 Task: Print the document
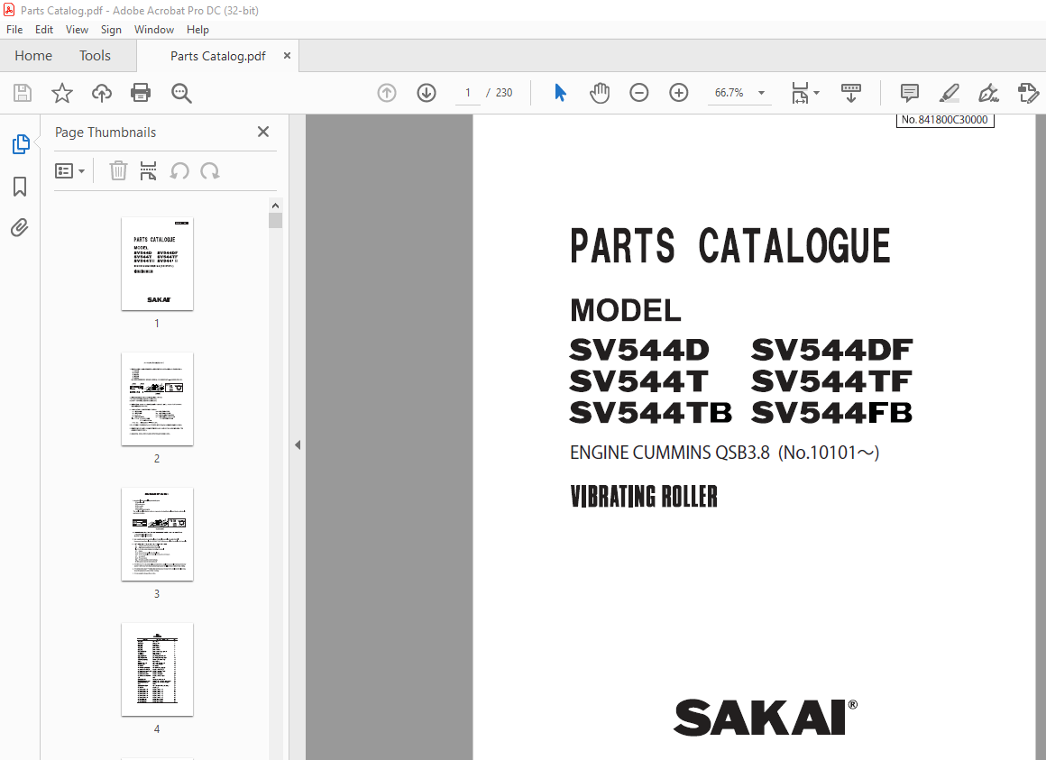pos(141,93)
